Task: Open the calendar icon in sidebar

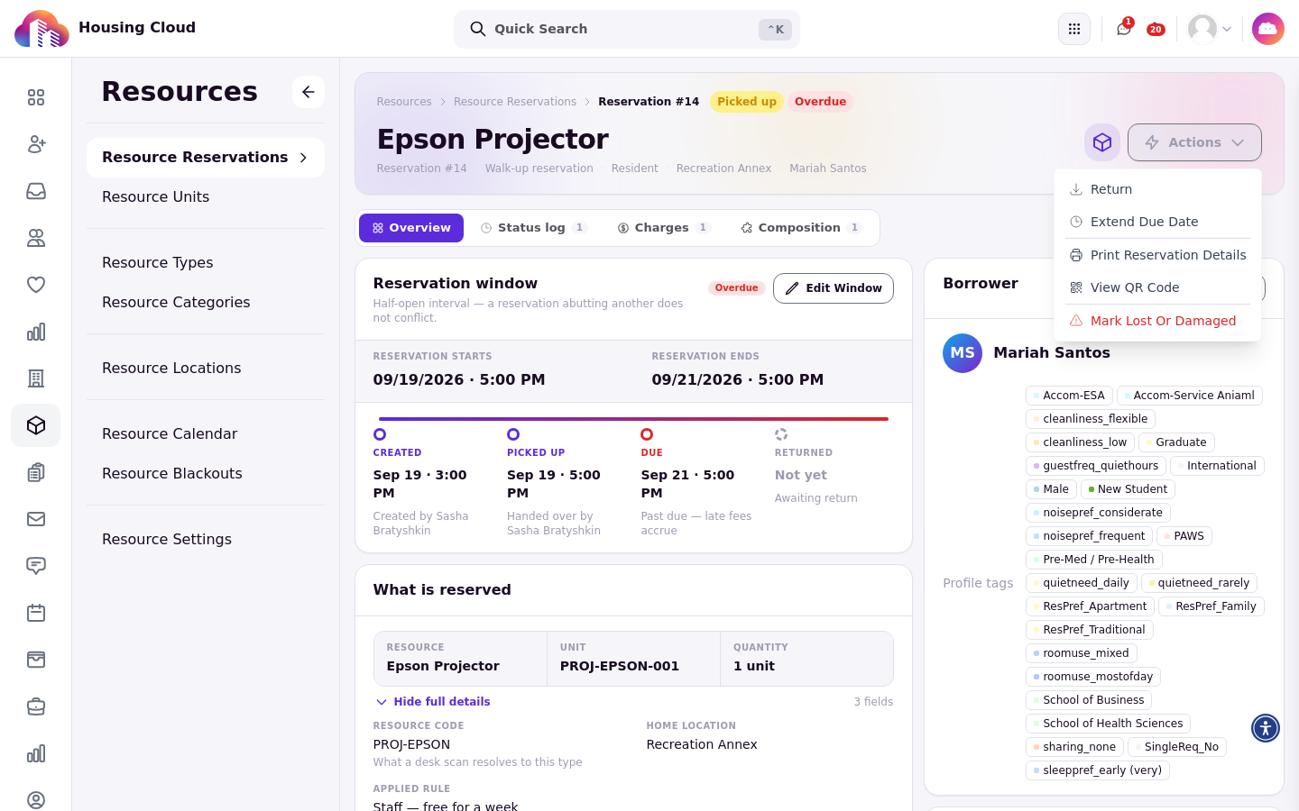Action: tap(36, 613)
